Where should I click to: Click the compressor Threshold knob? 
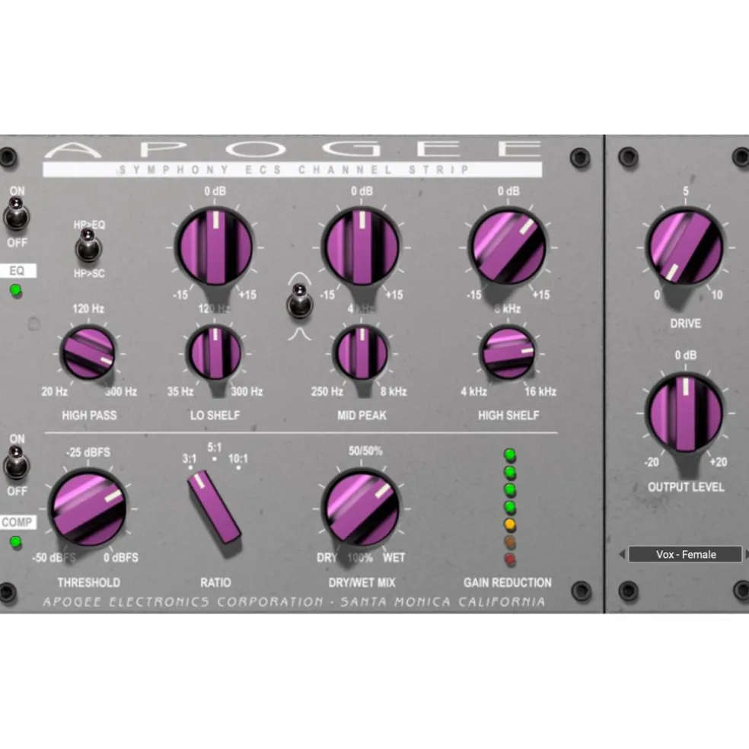88,508
